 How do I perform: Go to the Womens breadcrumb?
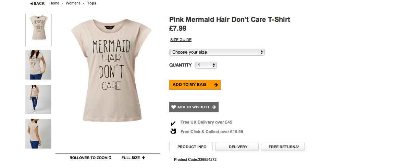click(73, 3)
